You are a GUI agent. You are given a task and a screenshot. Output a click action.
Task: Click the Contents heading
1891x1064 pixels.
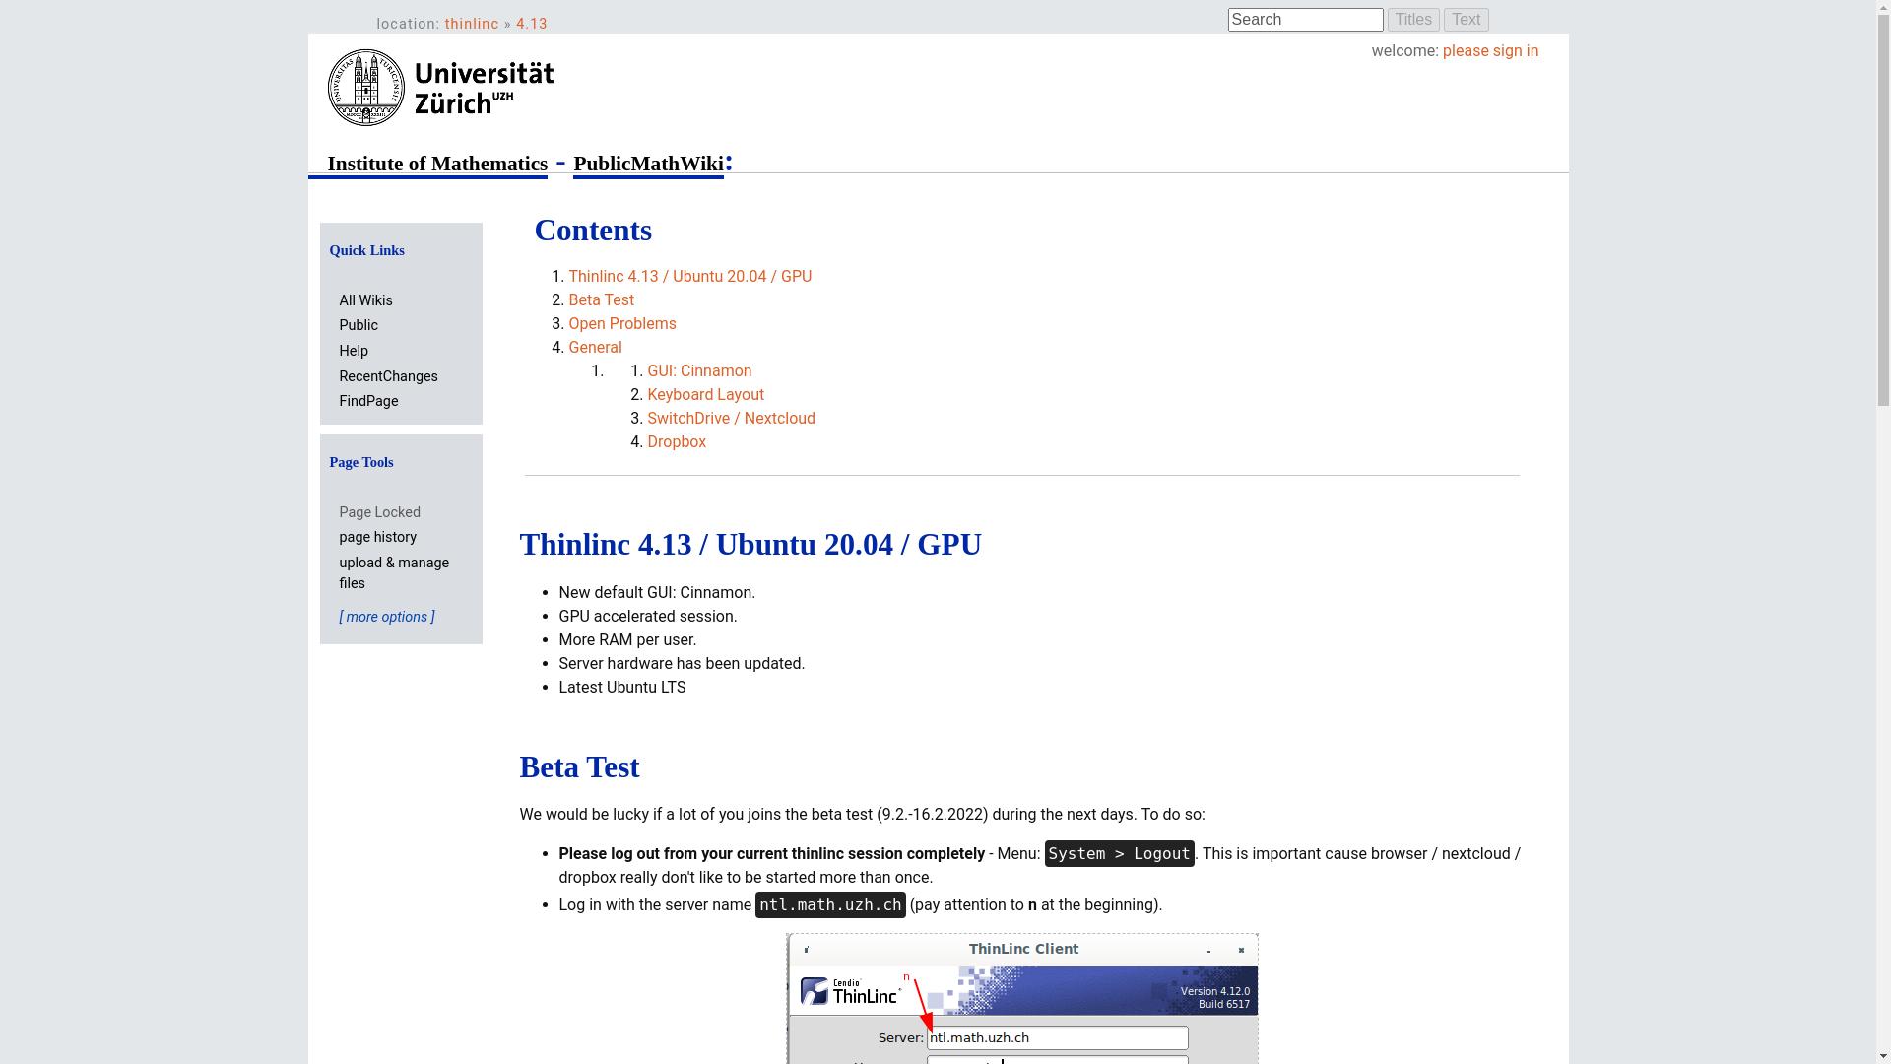593,230
